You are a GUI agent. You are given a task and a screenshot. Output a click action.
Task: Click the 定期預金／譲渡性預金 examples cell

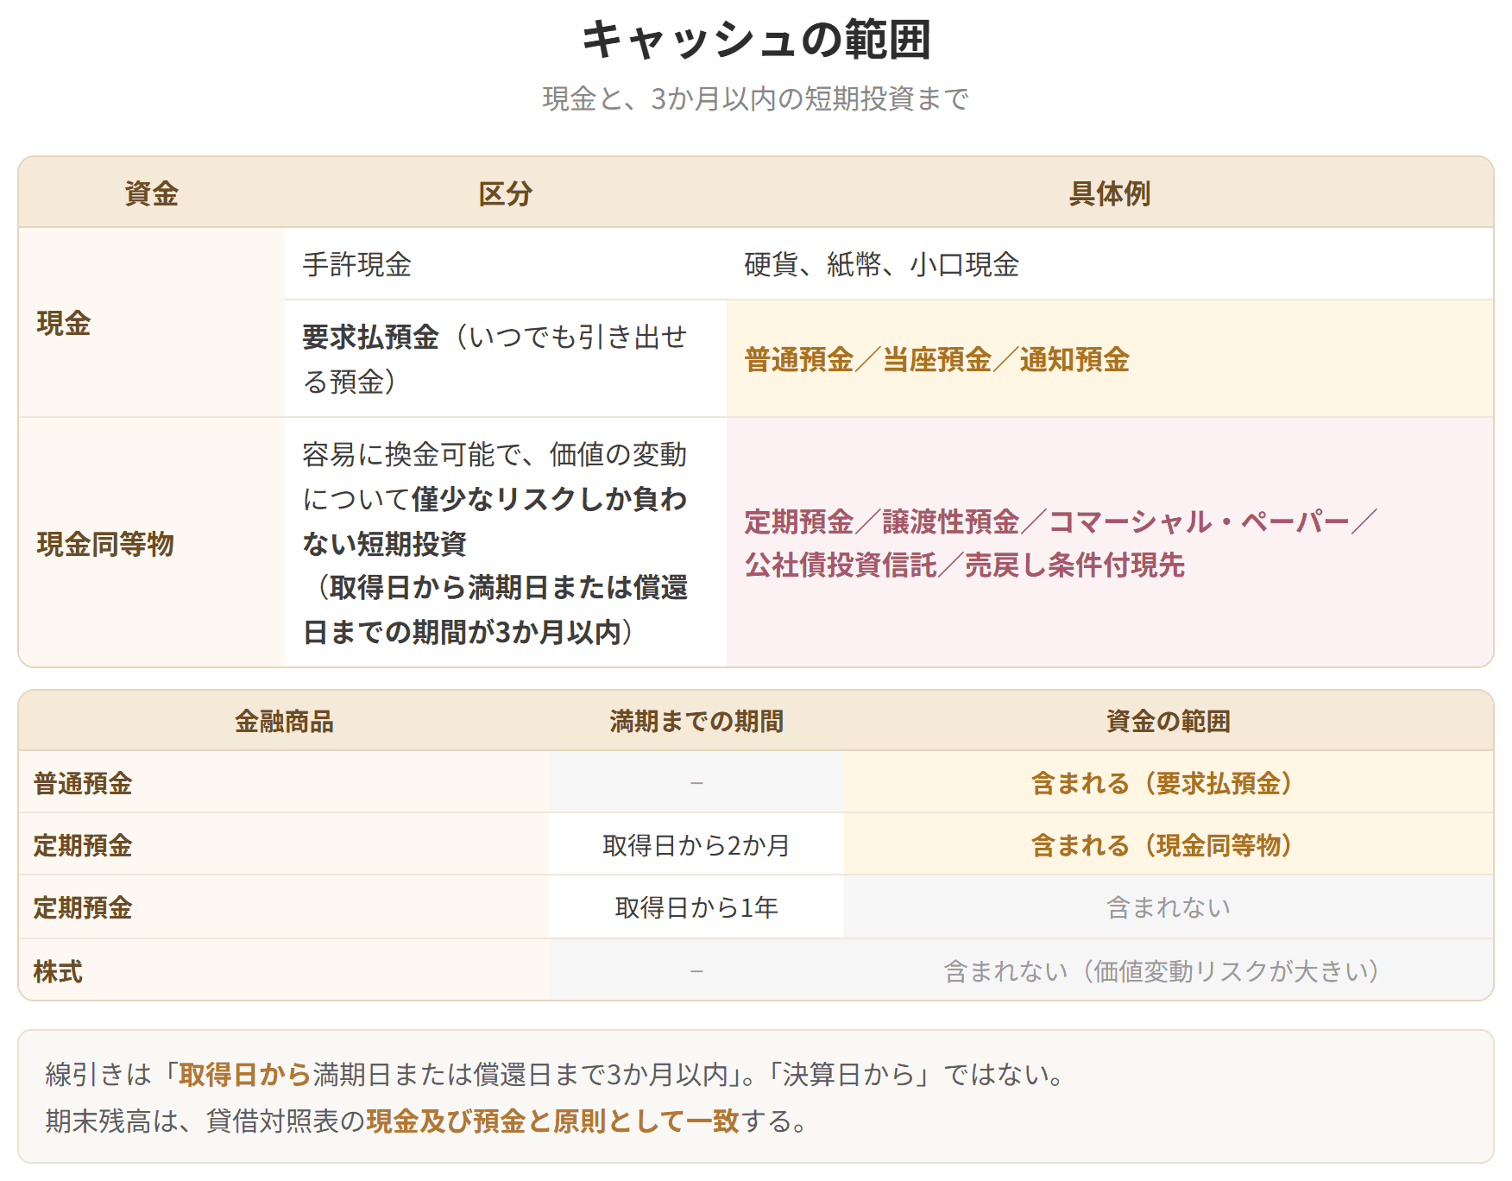1110,543
